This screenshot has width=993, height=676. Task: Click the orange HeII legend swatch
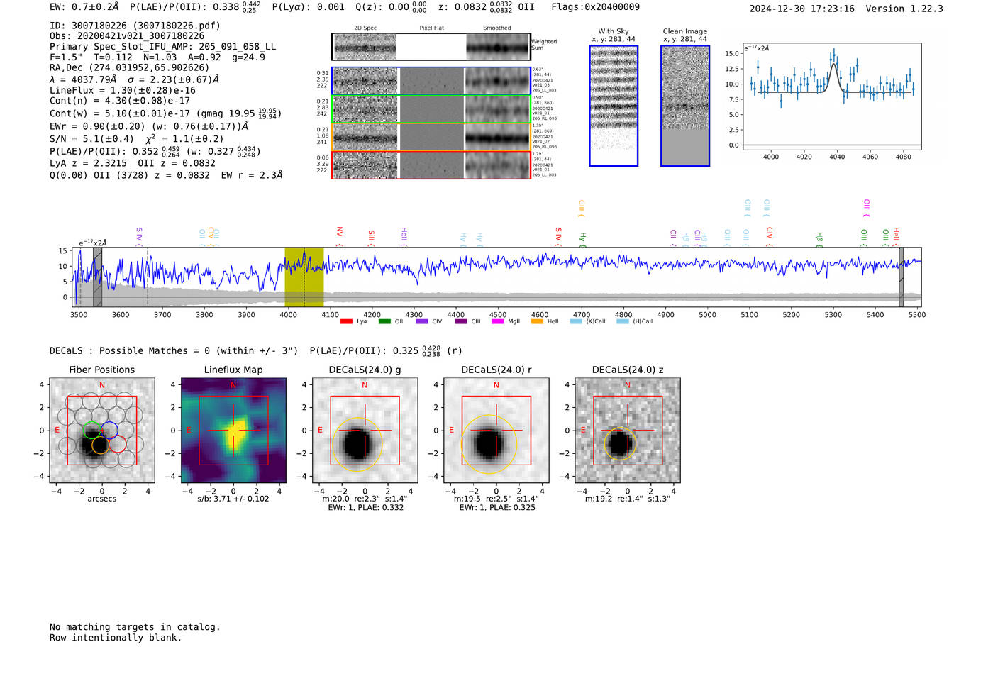click(537, 321)
